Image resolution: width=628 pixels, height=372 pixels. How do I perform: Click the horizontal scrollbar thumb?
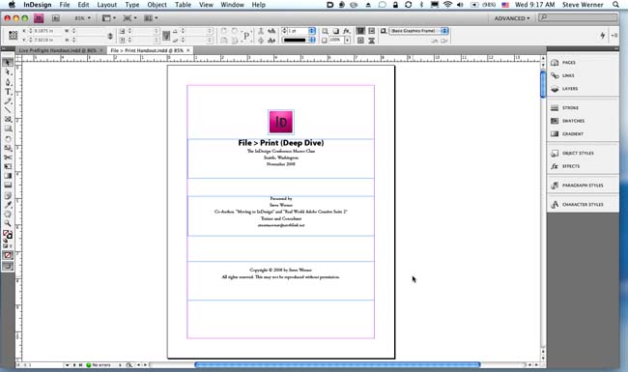[337, 365]
